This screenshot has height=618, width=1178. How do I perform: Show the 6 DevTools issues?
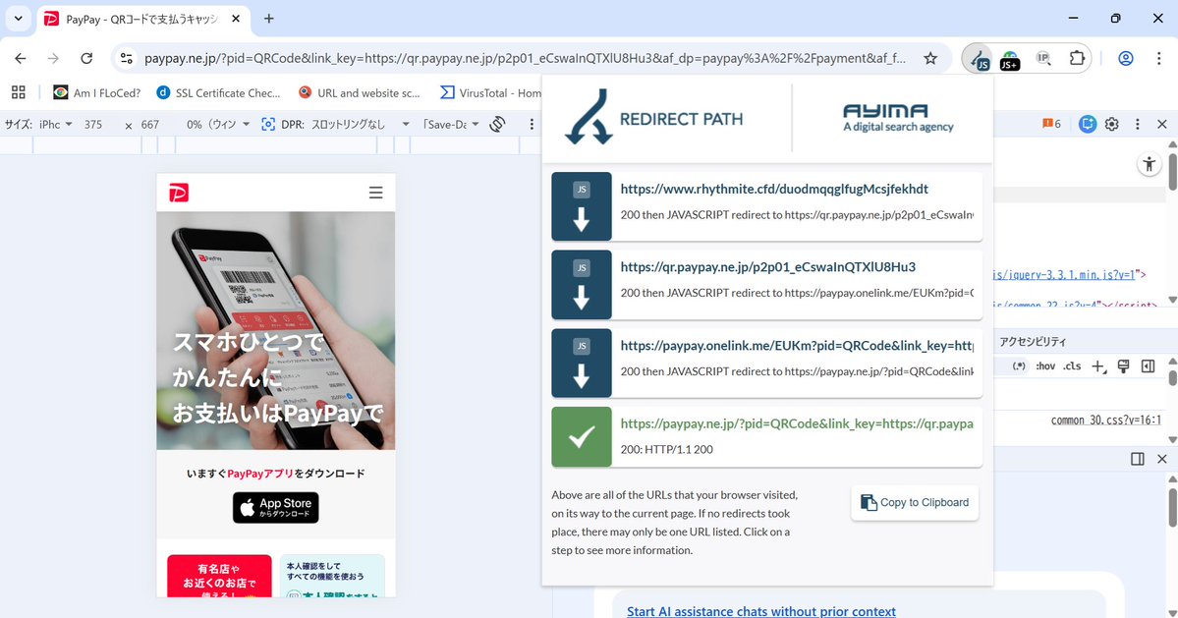(x=1052, y=124)
